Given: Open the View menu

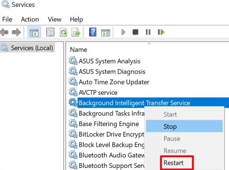Looking at the screenshot, I should point(55,19).
